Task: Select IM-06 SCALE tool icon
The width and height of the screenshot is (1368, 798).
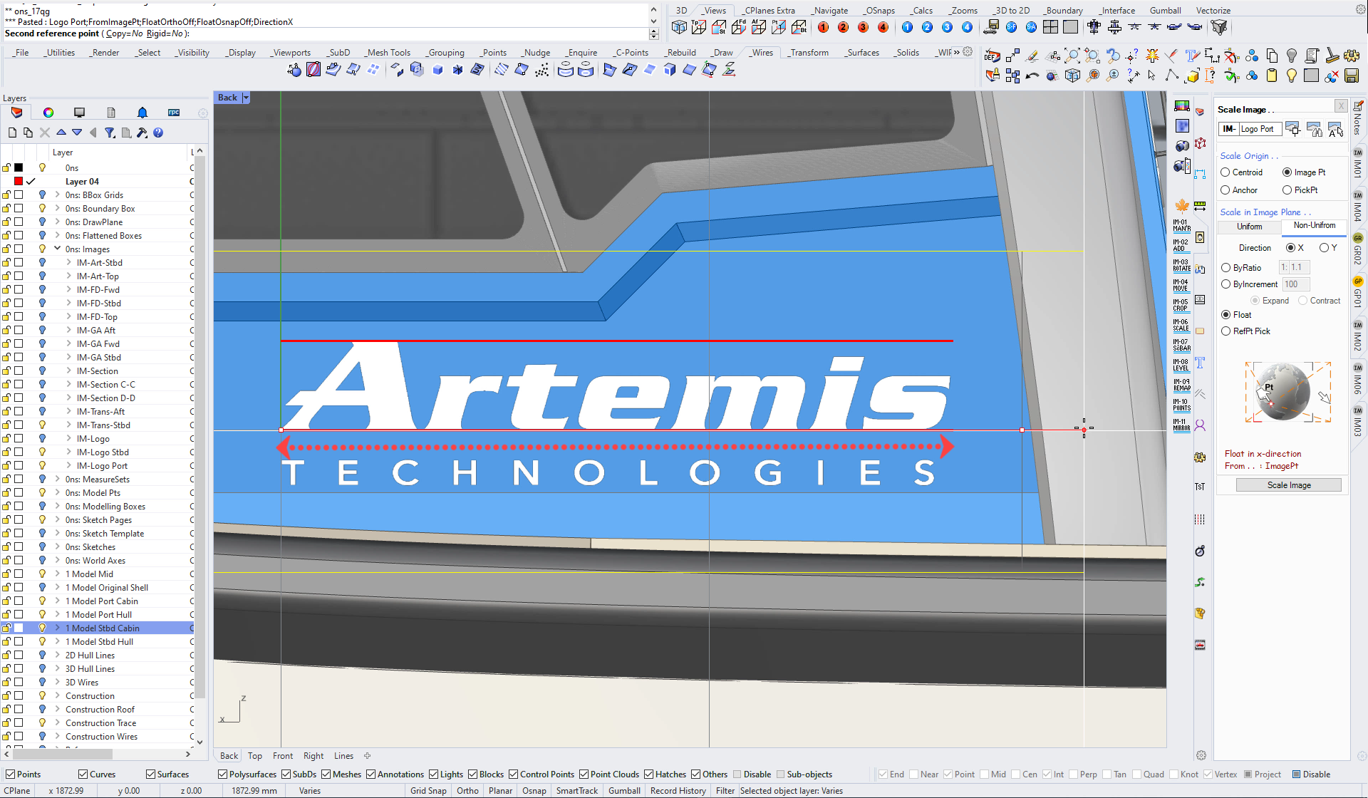Action: [1181, 326]
